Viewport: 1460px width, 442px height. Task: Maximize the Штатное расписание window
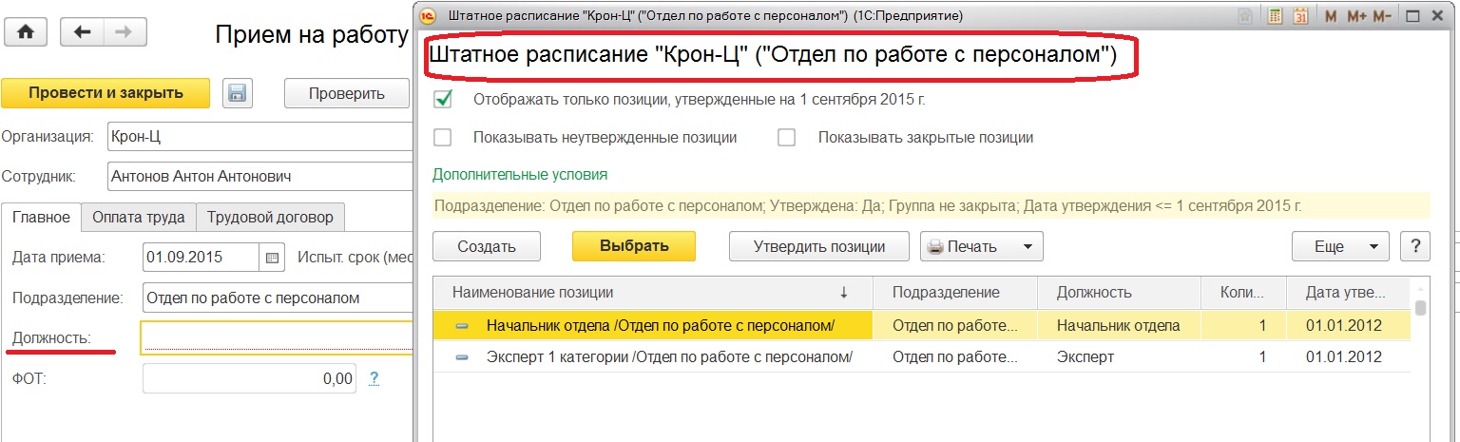[1412, 16]
